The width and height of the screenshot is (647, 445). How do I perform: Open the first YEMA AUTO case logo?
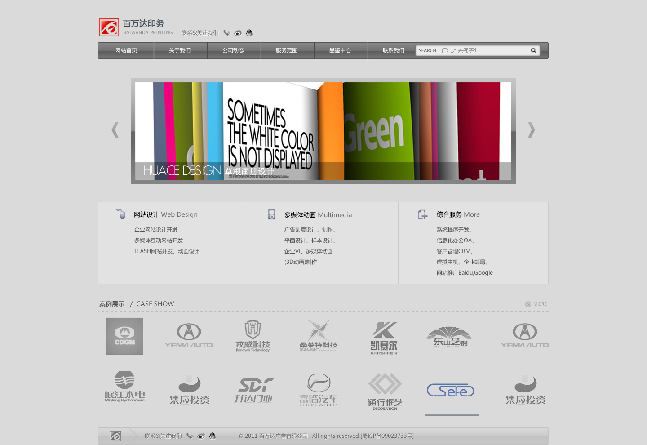189,336
